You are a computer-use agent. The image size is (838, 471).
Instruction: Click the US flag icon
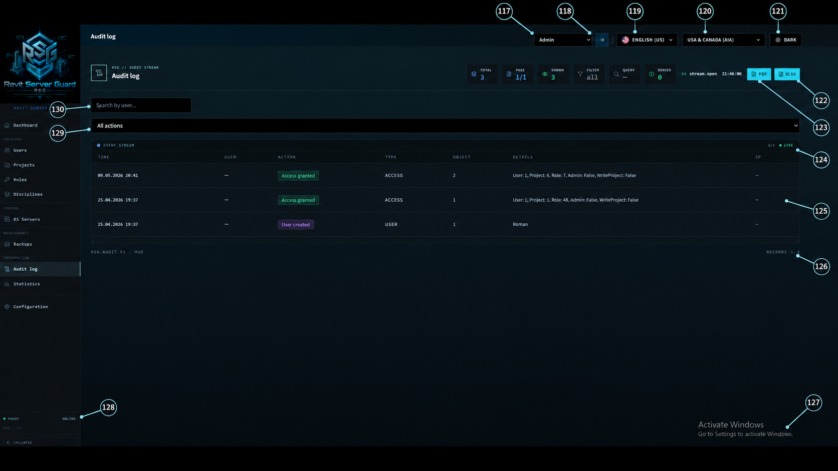coord(625,40)
